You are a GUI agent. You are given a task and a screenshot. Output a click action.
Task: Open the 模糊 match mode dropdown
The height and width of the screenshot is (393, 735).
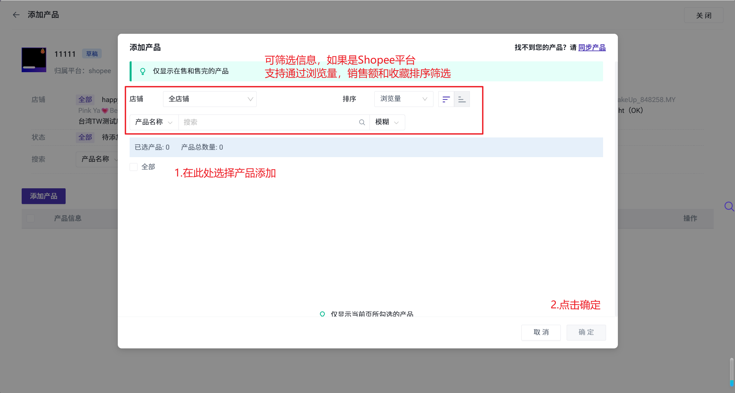(x=387, y=122)
